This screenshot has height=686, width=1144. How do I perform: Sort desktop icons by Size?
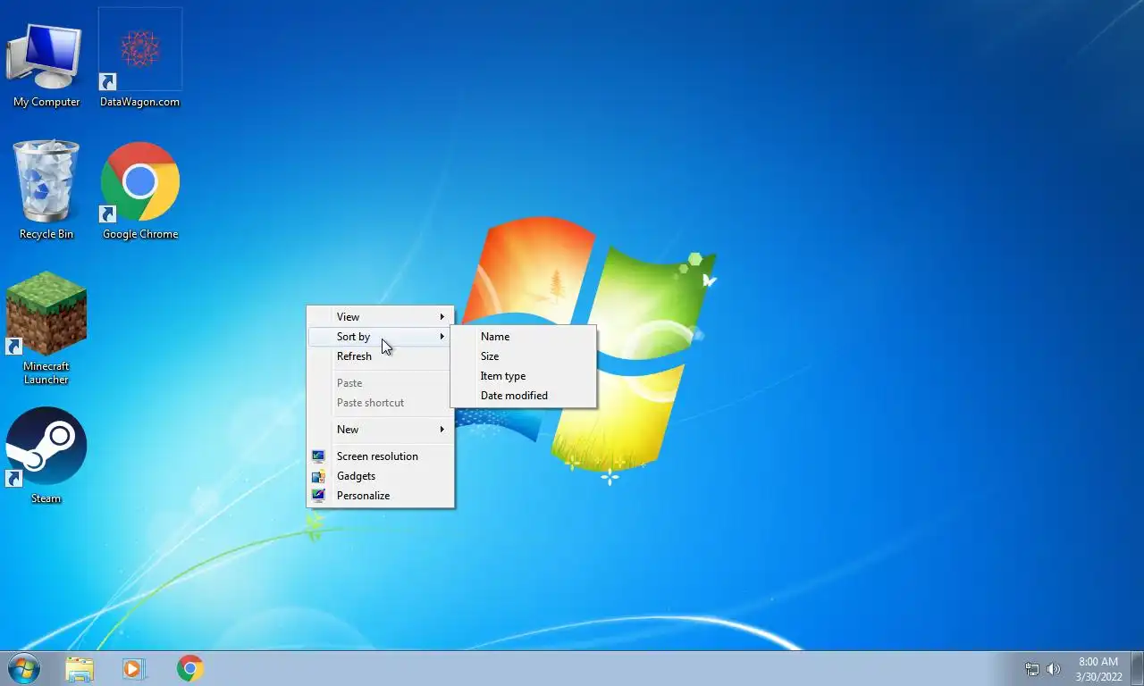coord(523,356)
